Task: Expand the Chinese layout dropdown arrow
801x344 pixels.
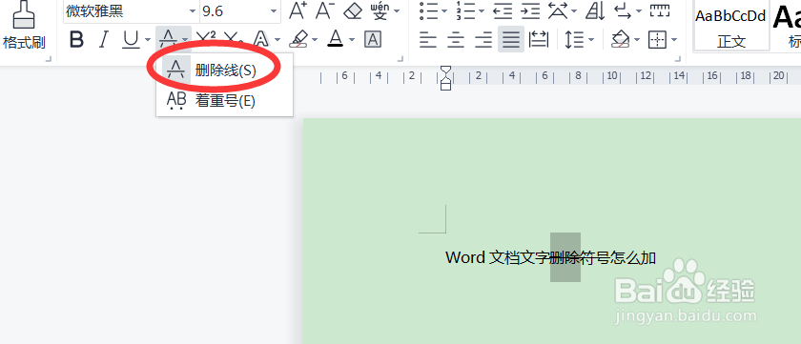Action: click(575, 10)
